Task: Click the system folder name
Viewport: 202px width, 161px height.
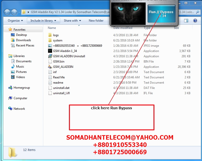Action: point(58,40)
